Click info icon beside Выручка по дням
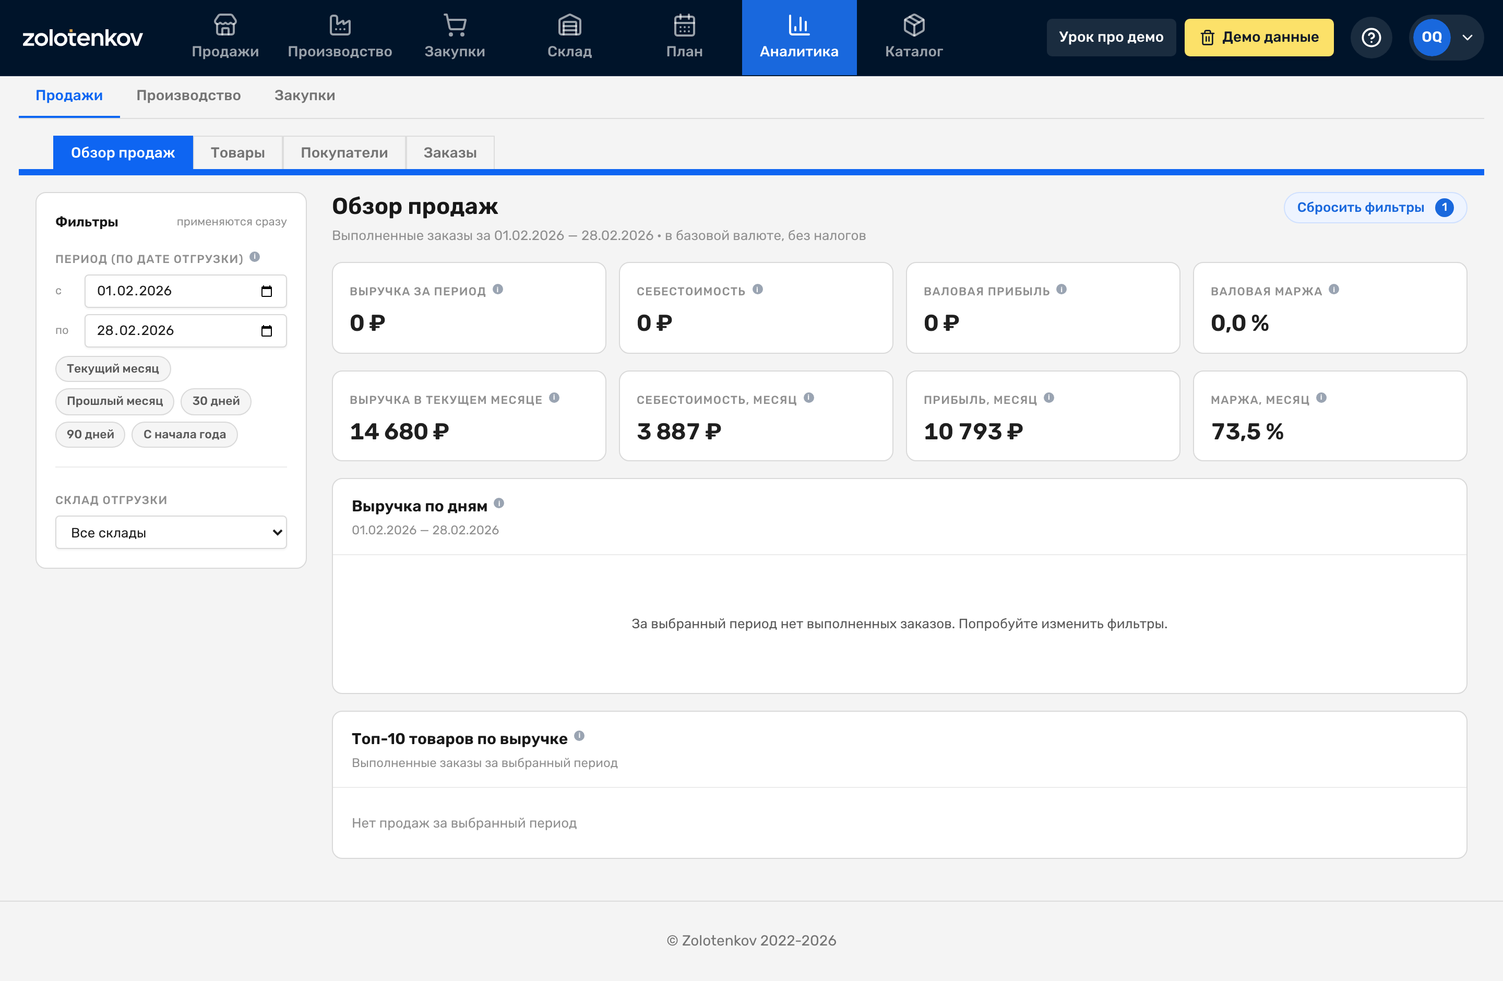Screen dimensions: 1503x981 (499, 503)
